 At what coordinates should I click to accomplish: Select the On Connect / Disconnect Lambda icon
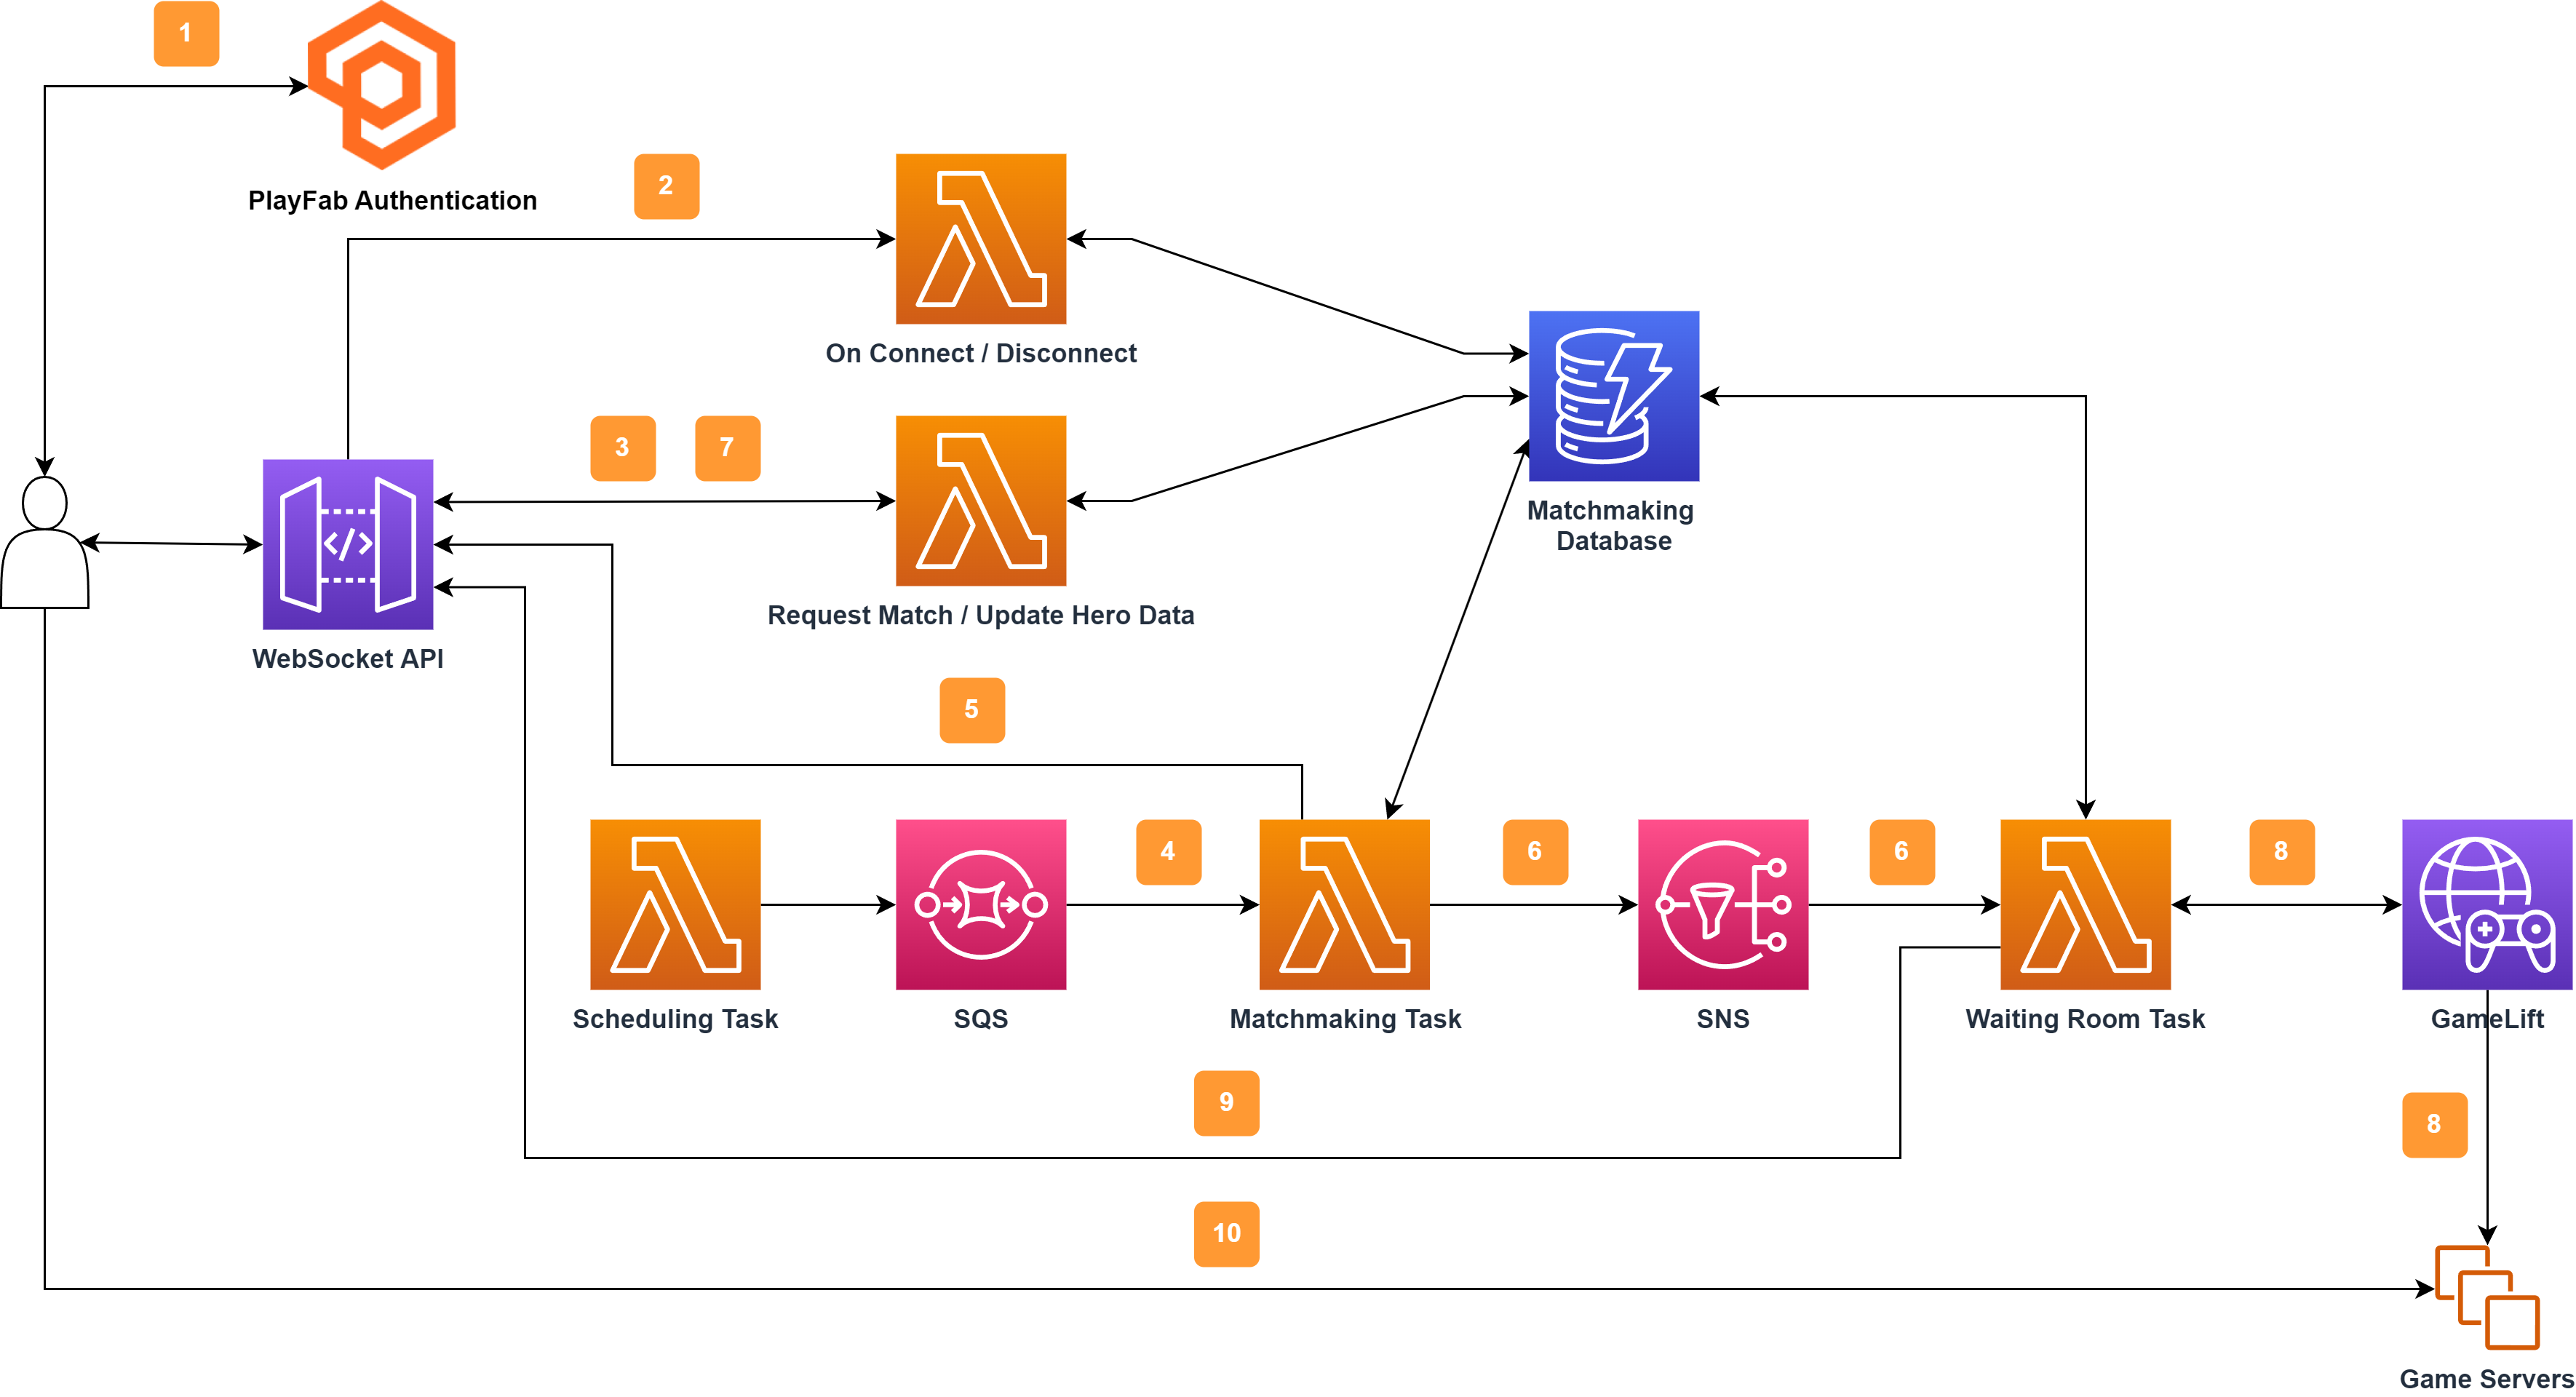[980, 239]
